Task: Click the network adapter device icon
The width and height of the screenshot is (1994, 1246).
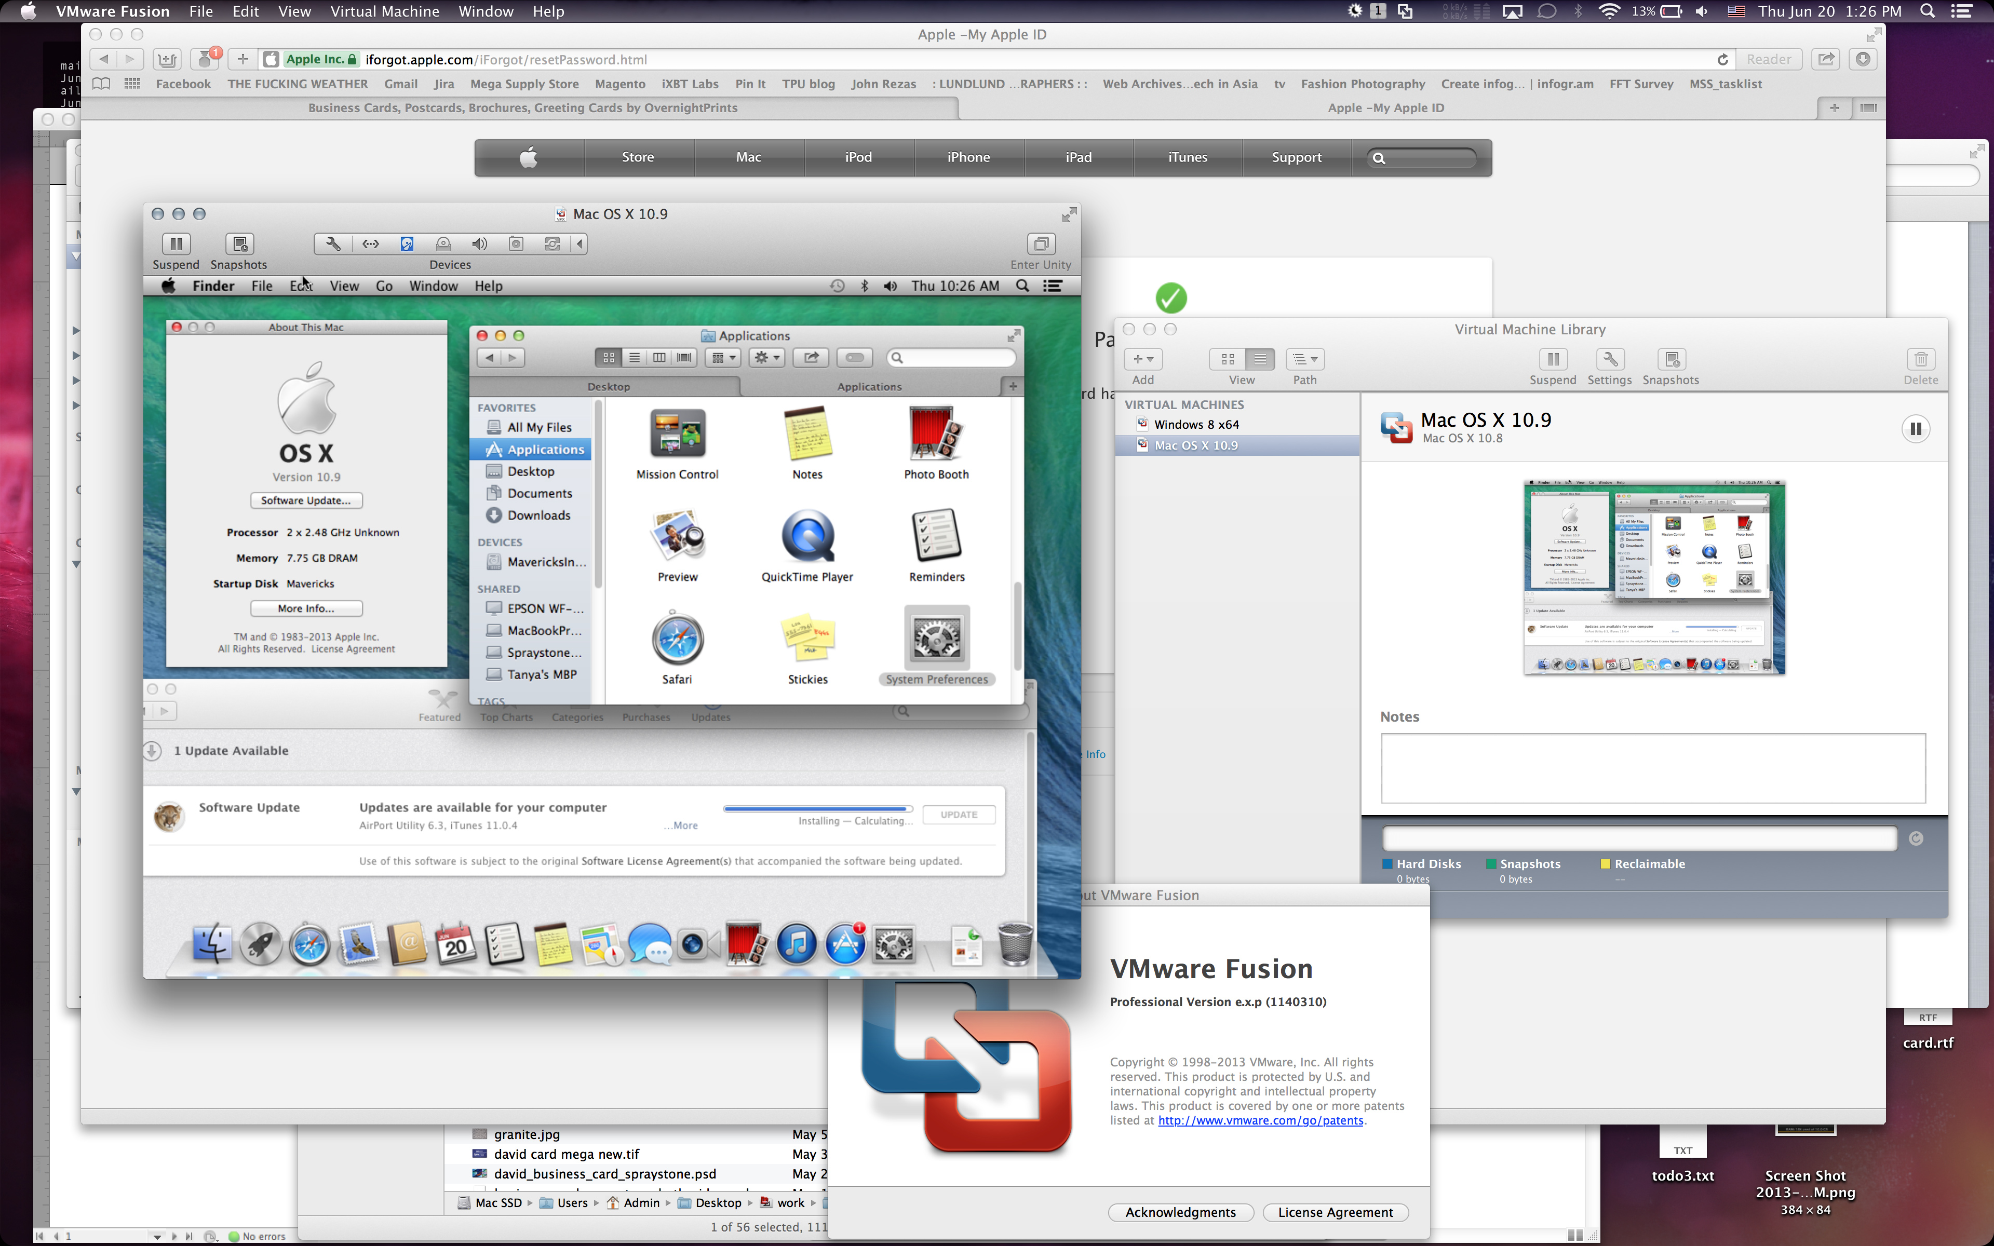Action: pyautogui.click(x=371, y=244)
